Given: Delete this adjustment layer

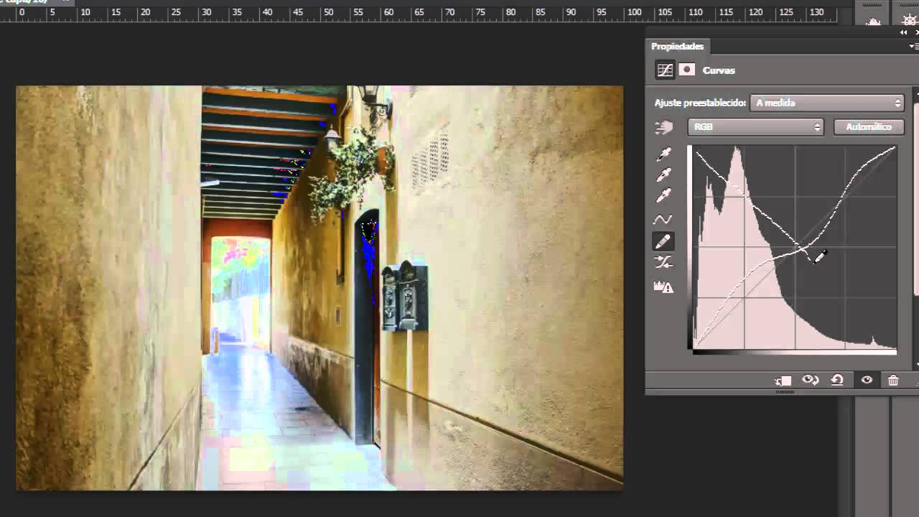Looking at the screenshot, I should pyautogui.click(x=893, y=381).
